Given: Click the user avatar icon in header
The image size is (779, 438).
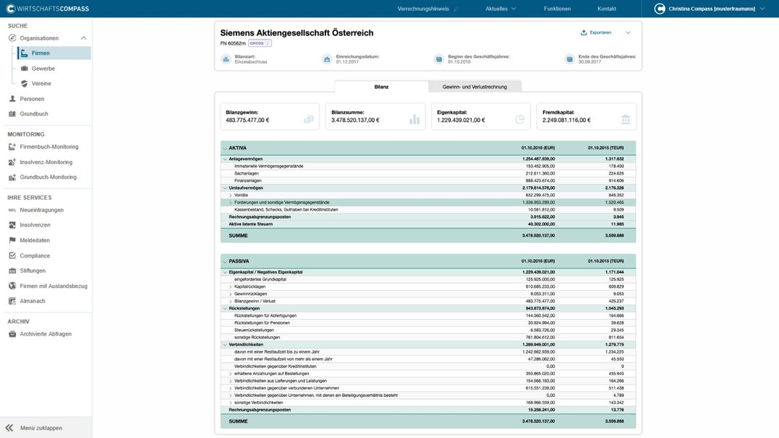Looking at the screenshot, I should (x=659, y=9).
